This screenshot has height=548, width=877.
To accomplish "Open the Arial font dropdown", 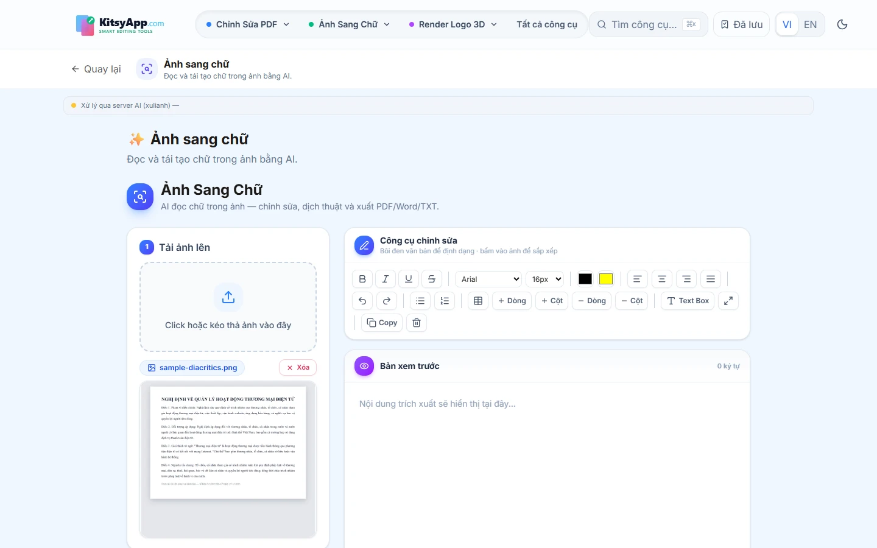I will click(x=489, y=279).
